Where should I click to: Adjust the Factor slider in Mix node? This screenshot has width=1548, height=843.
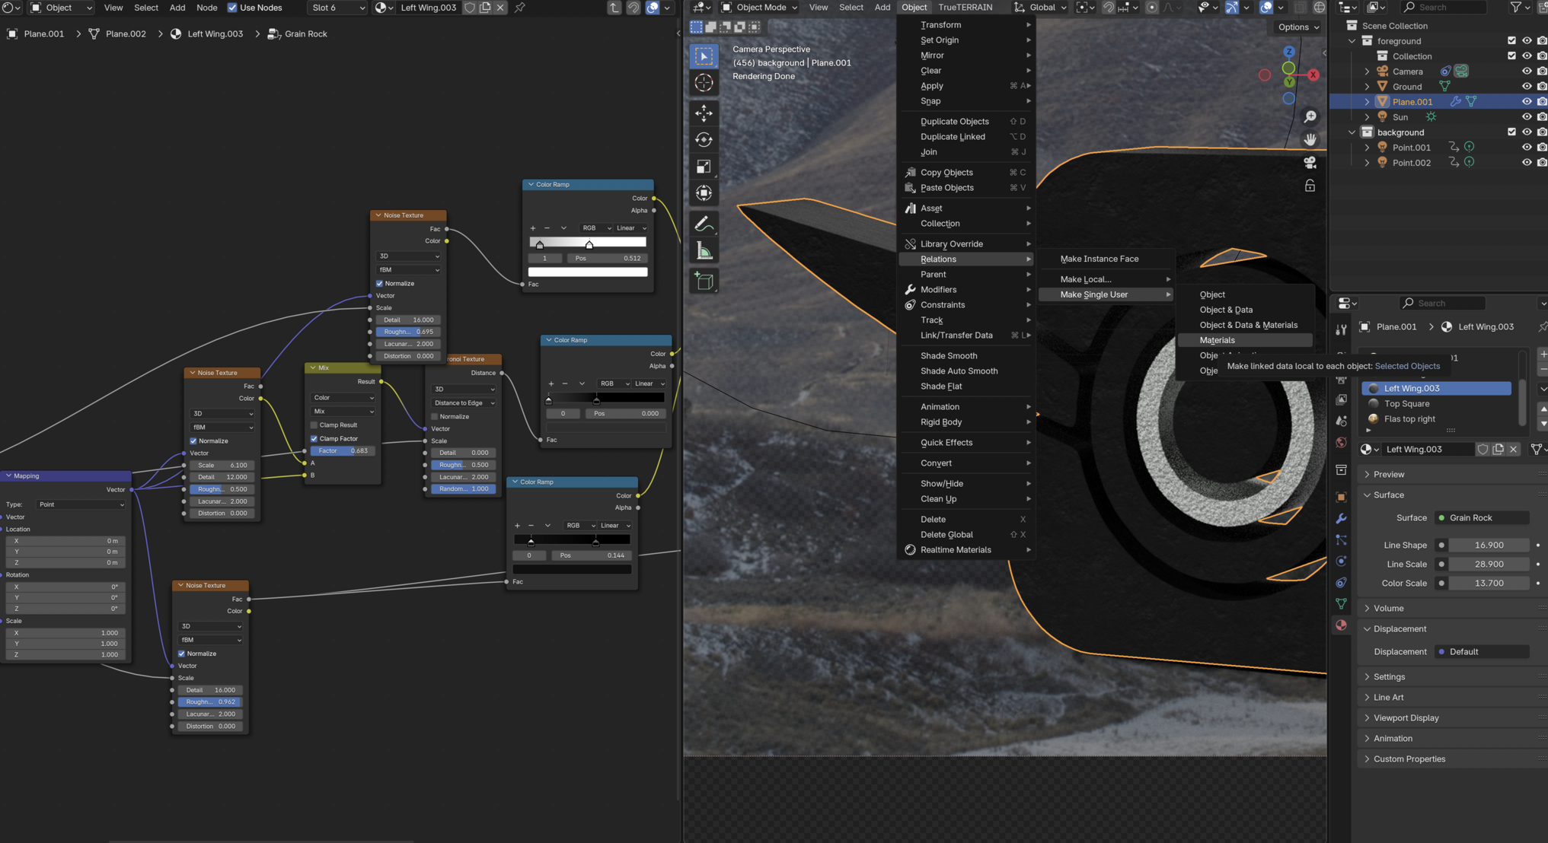(342, 450)
